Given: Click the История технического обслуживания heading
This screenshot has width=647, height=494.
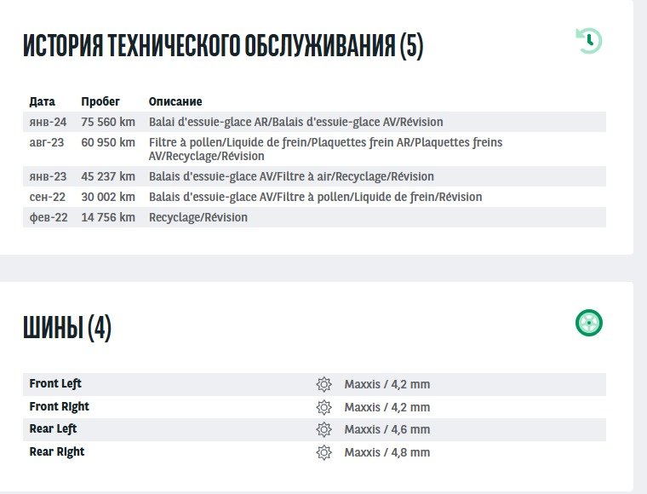Looking at the screenshot, I should [x=223, y=46].
